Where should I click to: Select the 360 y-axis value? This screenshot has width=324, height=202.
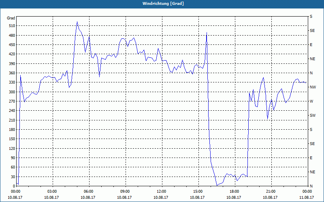pos(12,73)
